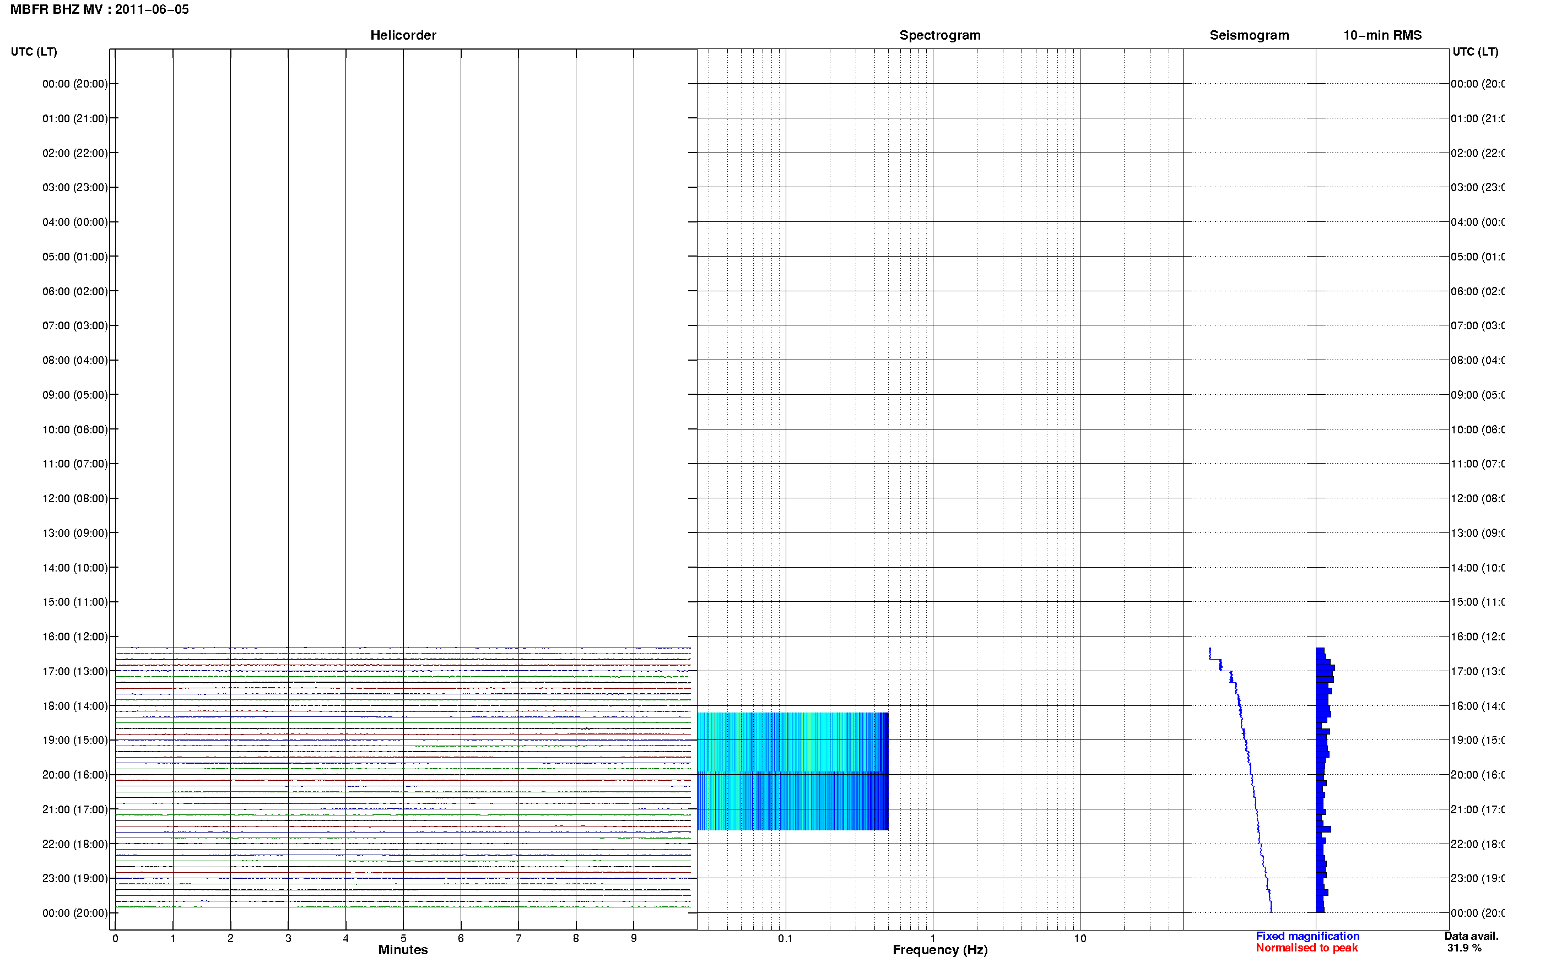1567x979 pixels.
Task: Click the minute tick label '0' under the helicorder
Action: pyautogui.click(x=115, y=938)
